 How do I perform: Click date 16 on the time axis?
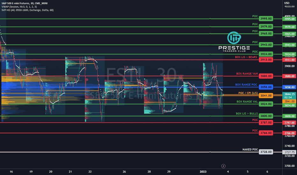[x=11, y=171]
